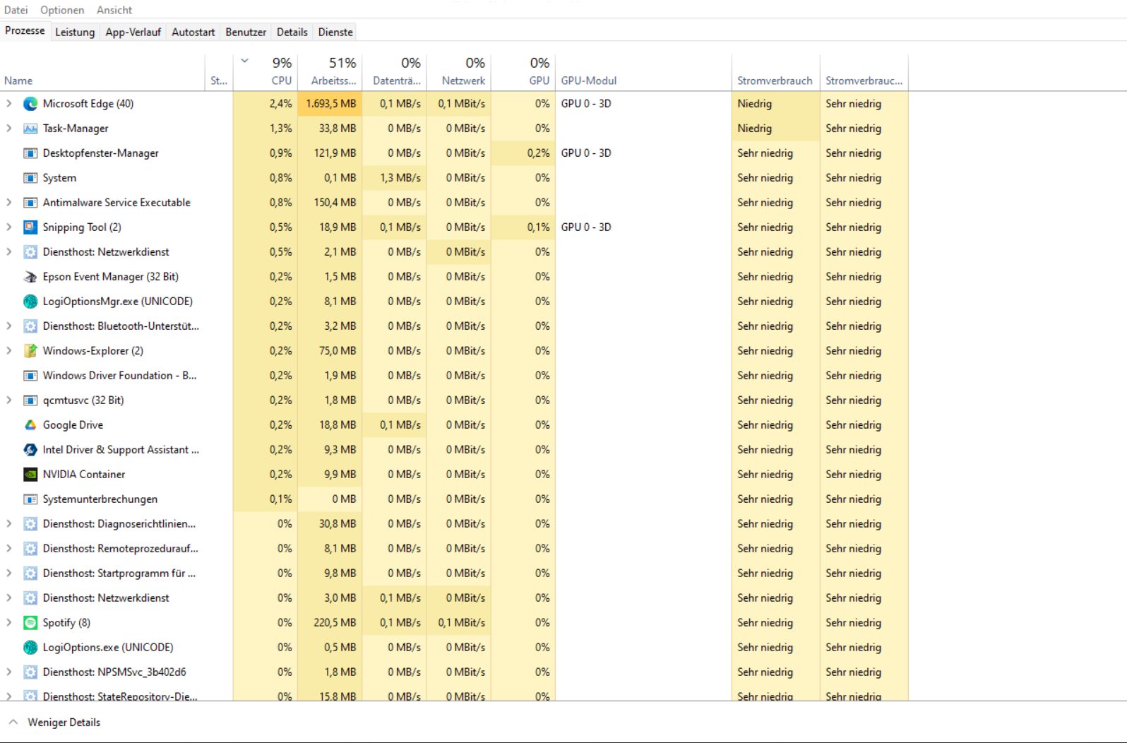1127x743 pixels.
Task: Click the Epson Event Manager icon
Action: click(30, 277)
